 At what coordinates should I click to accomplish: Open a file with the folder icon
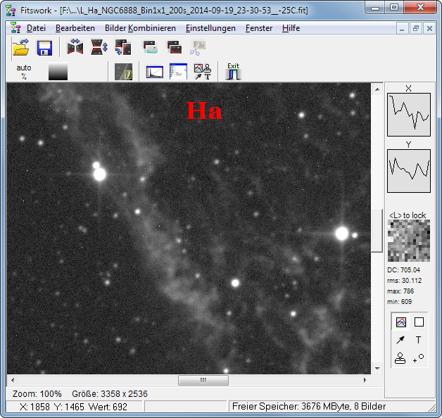[22, 48]
